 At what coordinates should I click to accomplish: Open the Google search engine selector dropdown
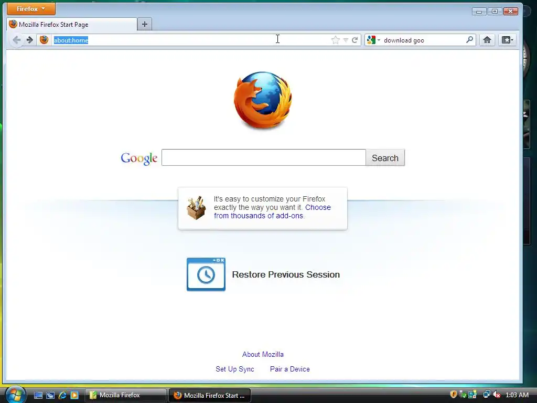tap(373, 40)
